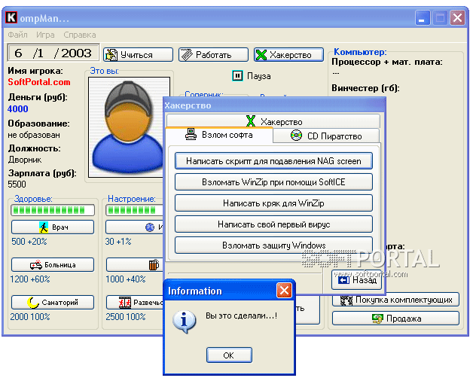Choose Написать свой первый вирус
Screen dimensions: 473x378
tap(273, 224)
